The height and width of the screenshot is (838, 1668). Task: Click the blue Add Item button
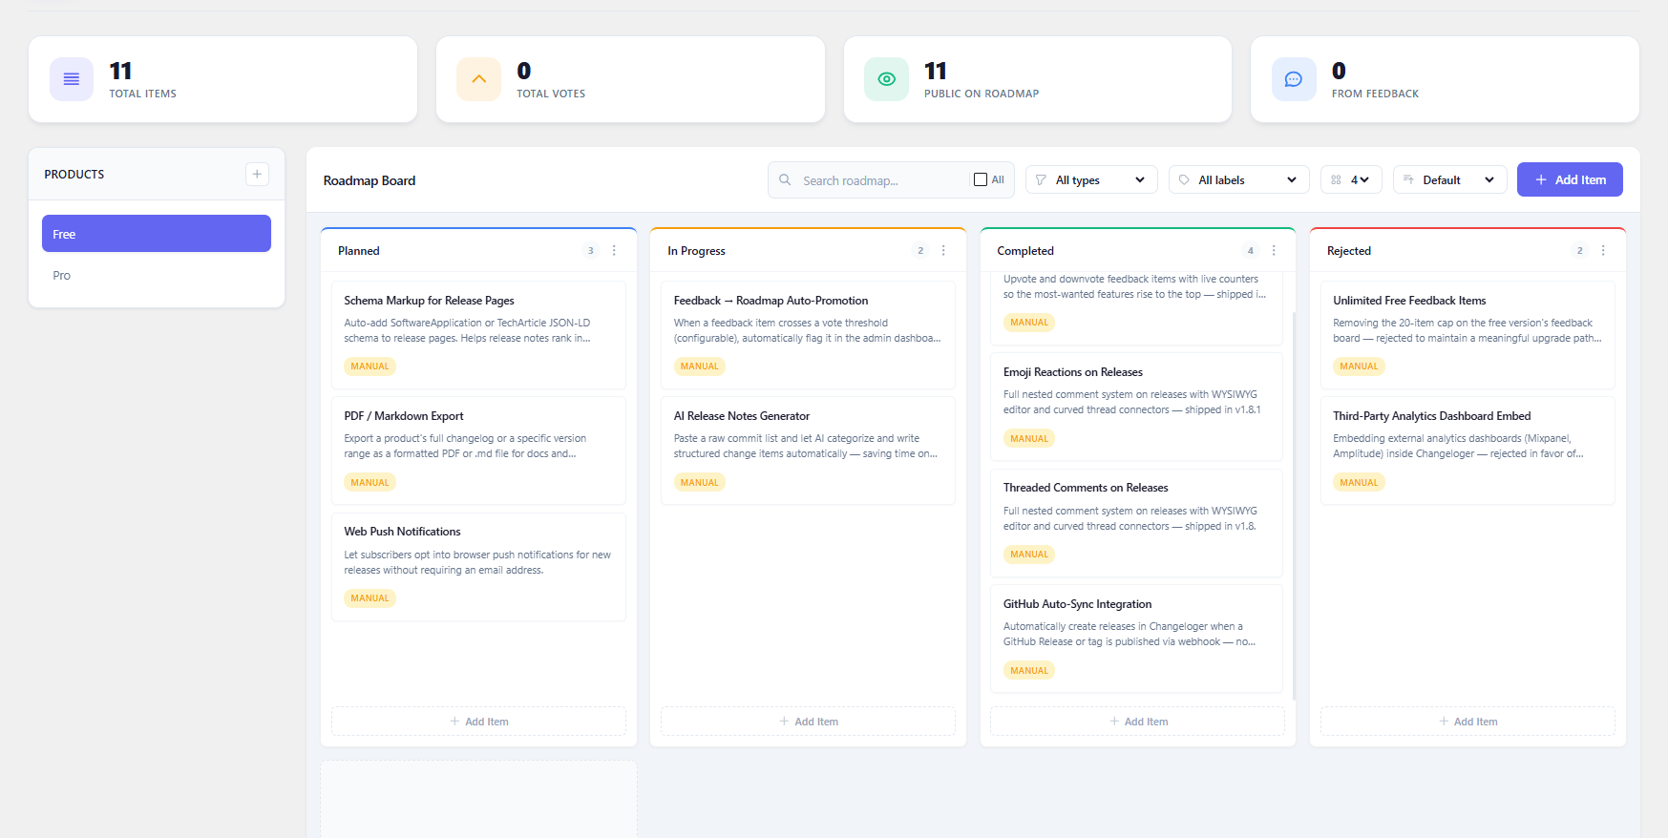(x=1570, y=179)
